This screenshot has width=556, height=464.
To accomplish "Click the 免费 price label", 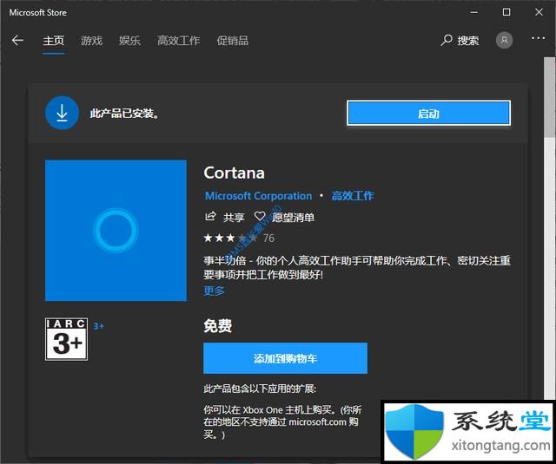I will tap(218, 326).
